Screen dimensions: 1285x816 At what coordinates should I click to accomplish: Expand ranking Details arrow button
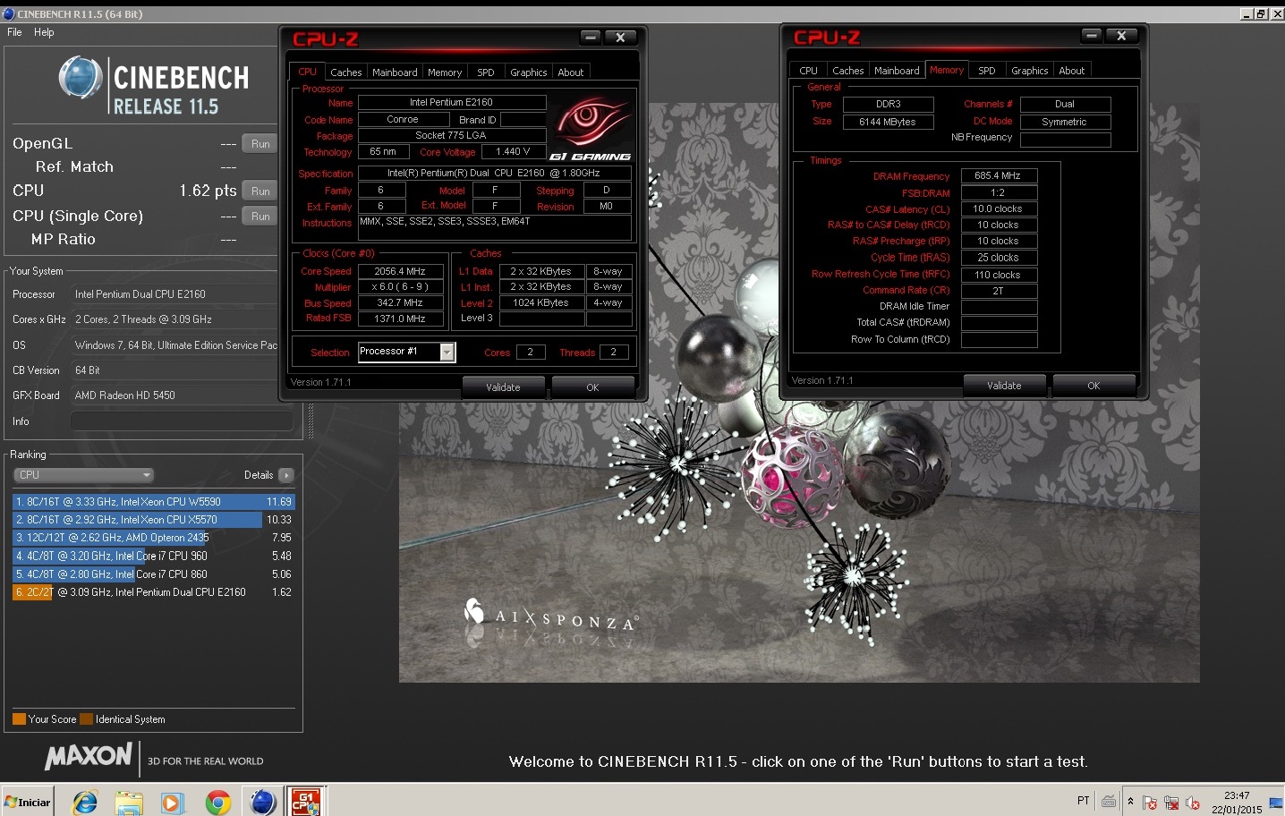pyautogui.click(x=286, y=475)
